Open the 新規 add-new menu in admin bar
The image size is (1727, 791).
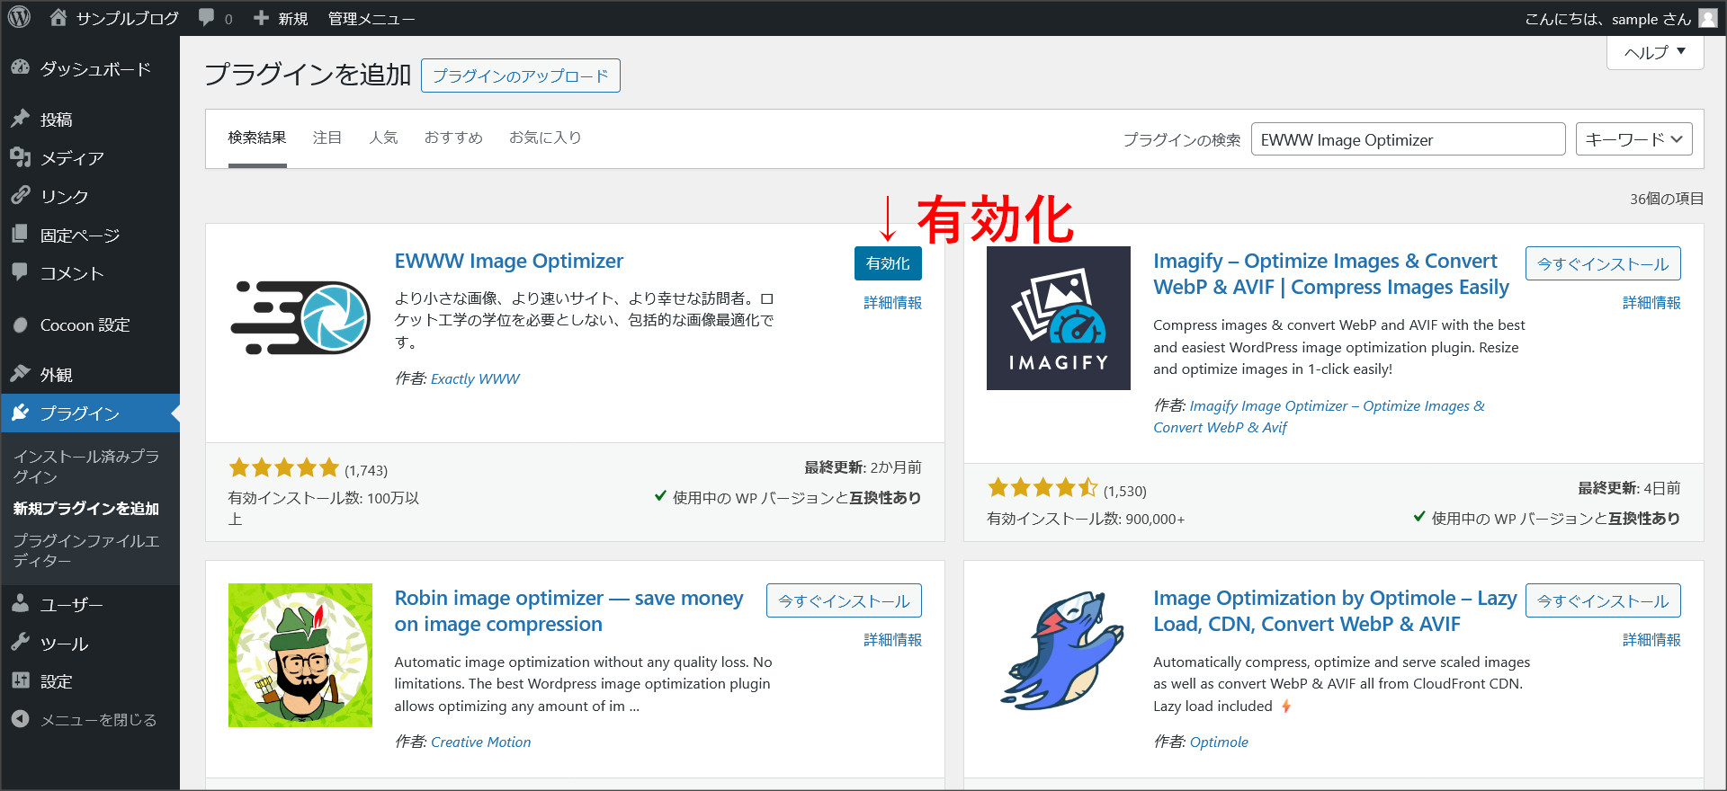pos(282,18)
